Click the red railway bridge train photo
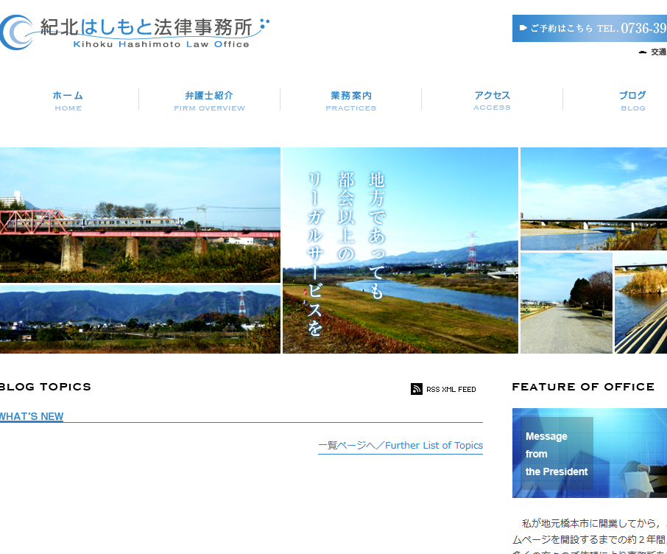The width and height of the screenshot is (667, 554). point(140,215)
